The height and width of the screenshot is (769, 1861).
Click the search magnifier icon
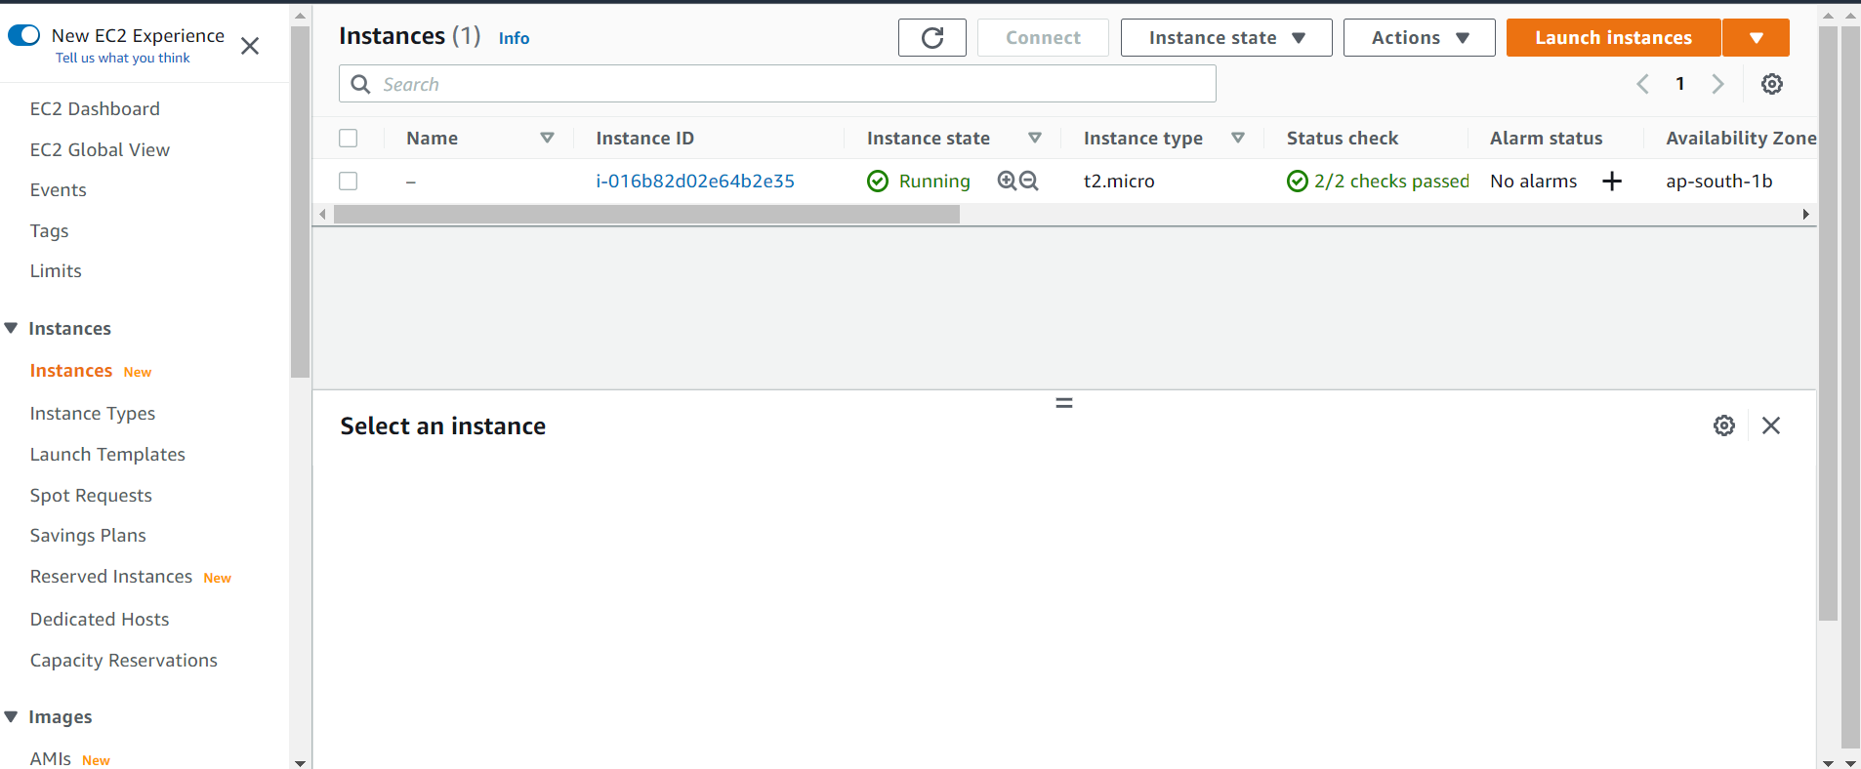pos(360,84)
